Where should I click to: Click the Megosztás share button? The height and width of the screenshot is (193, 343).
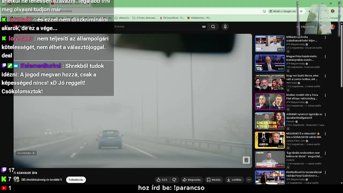click(x=192, y=180)
